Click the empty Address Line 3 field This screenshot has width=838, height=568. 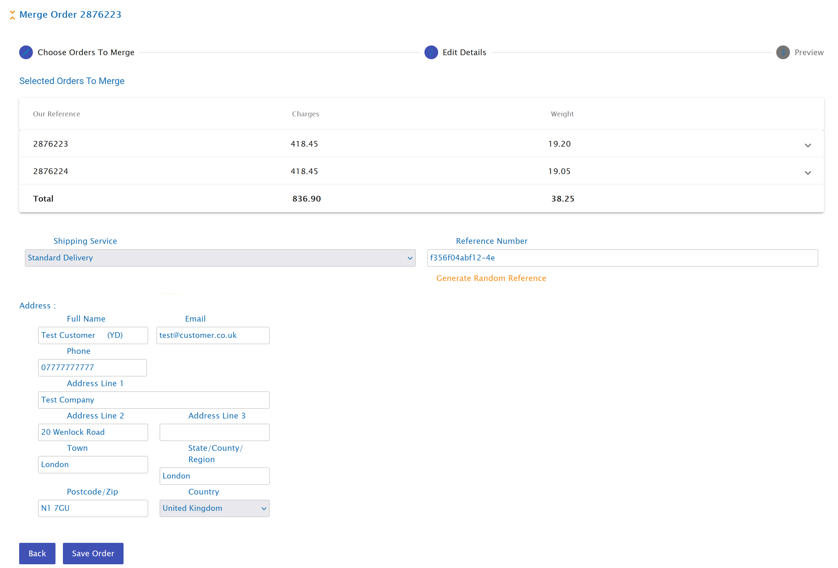214,432
